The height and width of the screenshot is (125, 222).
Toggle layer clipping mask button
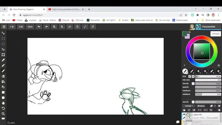point(189,110)
